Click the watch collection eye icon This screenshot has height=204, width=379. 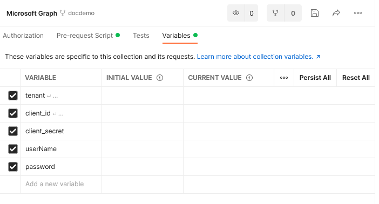(236, 13)
